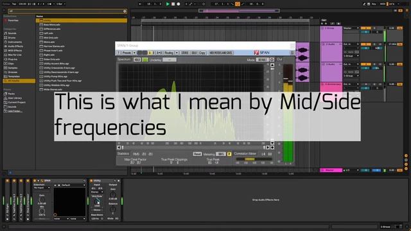Open Favorites in the browser collections
411x231 pixels.
click(13, 21)
